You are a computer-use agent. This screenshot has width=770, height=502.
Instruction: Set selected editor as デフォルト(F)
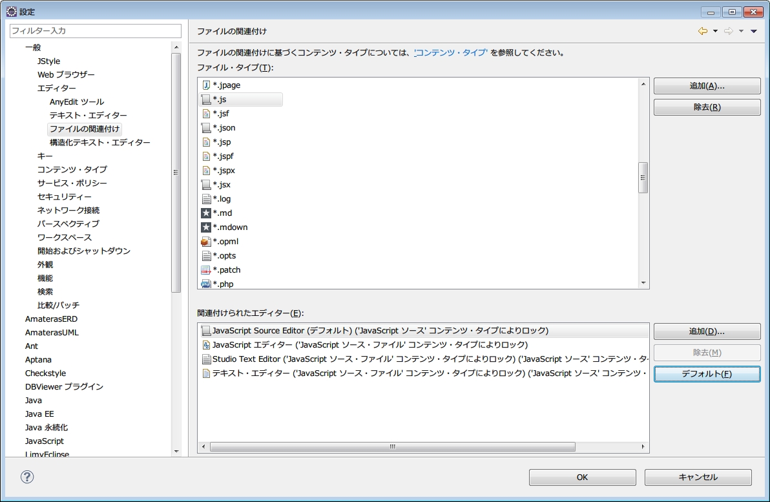pos(707,373)
